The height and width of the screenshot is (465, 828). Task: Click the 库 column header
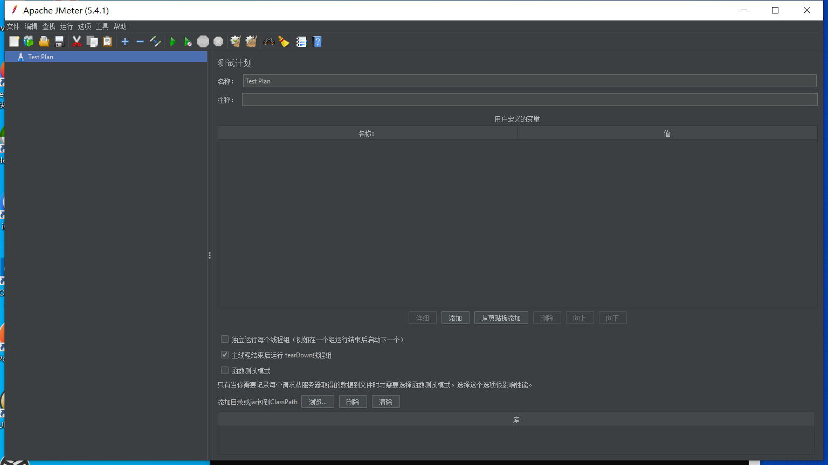pyautogui.click(x=516, y=419)
